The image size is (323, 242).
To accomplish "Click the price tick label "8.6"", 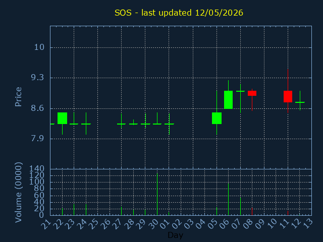I will coord(37,108).
